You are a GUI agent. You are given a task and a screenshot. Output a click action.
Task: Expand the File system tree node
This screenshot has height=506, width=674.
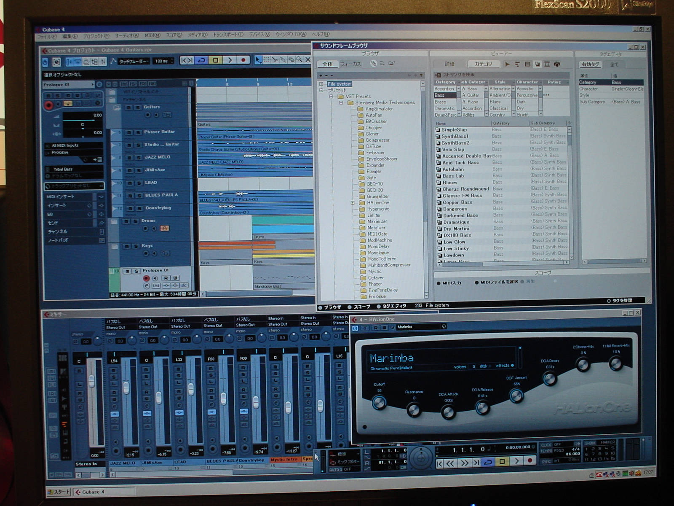[x=321, y=84]
